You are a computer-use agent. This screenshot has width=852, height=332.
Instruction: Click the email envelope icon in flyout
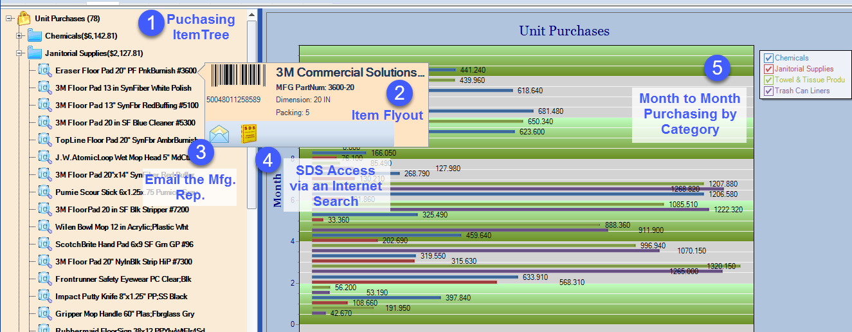[x=219, y=134]
